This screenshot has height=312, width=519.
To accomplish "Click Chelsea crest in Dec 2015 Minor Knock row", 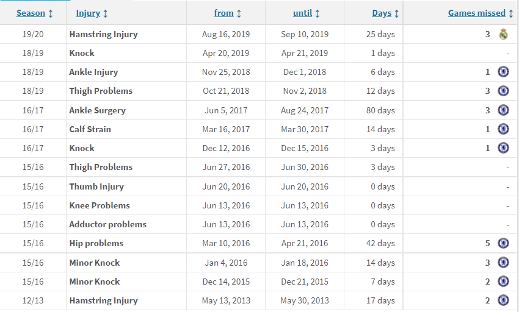I will [503, 282].
